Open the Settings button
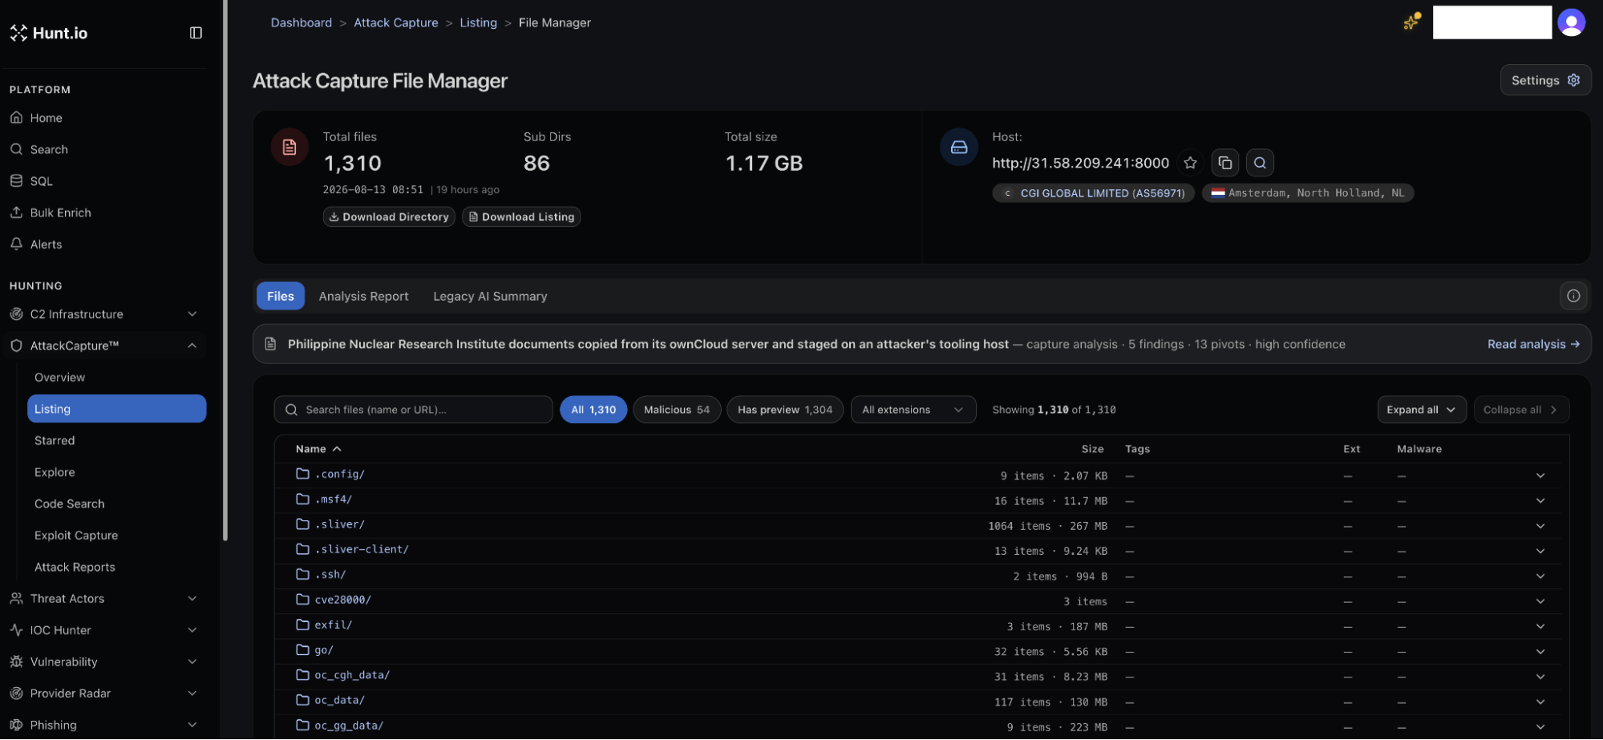 point(1545,80)
